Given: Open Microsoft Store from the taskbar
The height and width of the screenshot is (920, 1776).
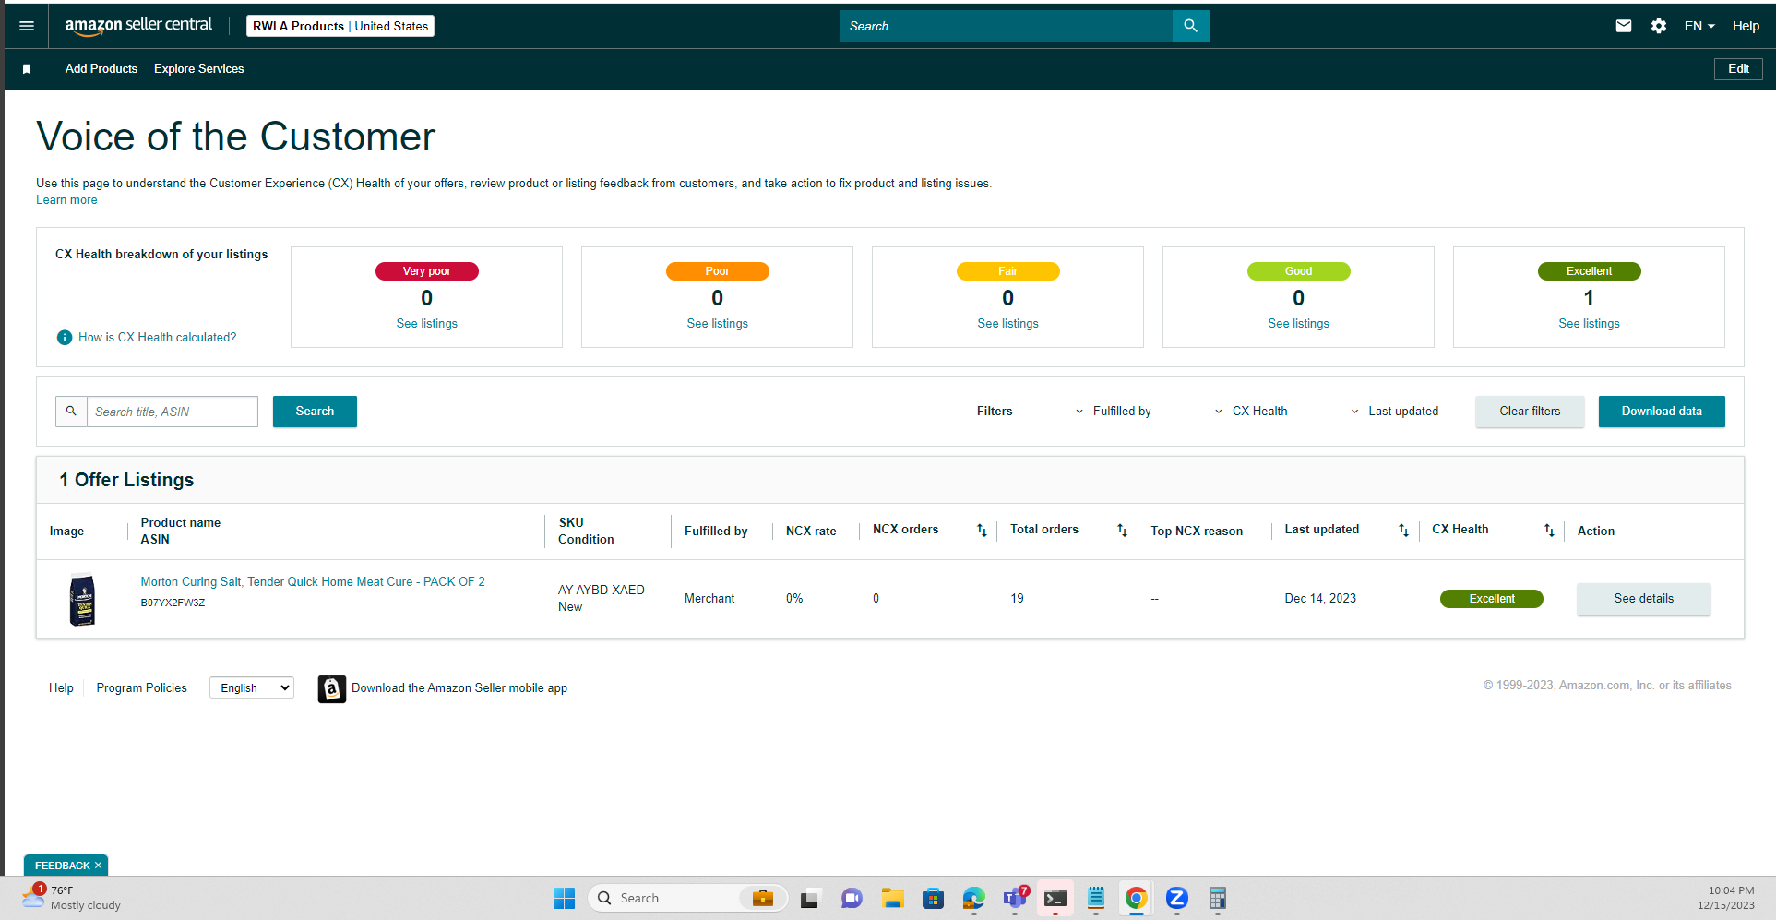Looking at the screenshot, I should 933,898.
